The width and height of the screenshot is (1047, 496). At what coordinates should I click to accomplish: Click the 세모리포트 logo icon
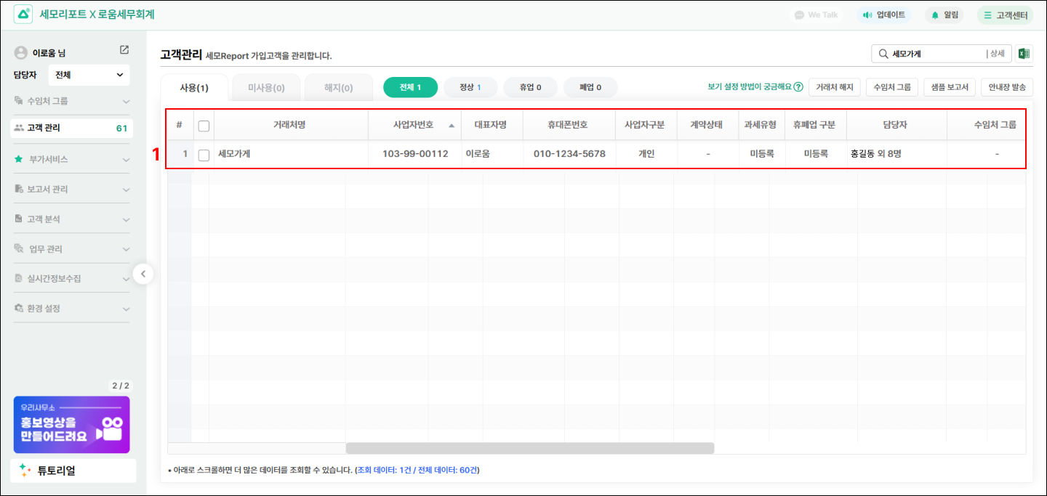(x=23, y=15)
